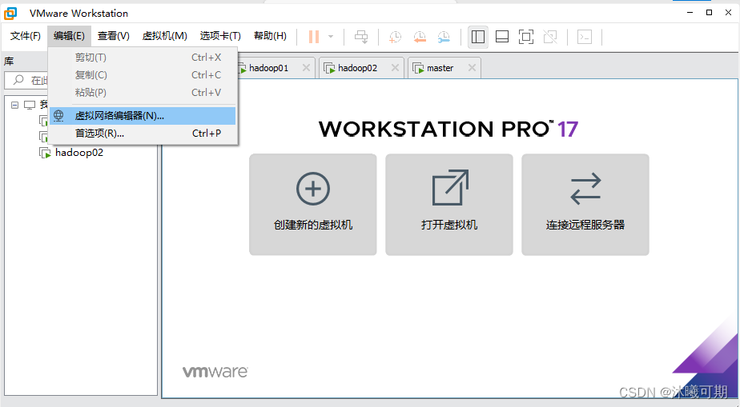Close the 编辑(E) menu
The height and width of the screenshot is (407, 740).
click(x=69, y=36)
